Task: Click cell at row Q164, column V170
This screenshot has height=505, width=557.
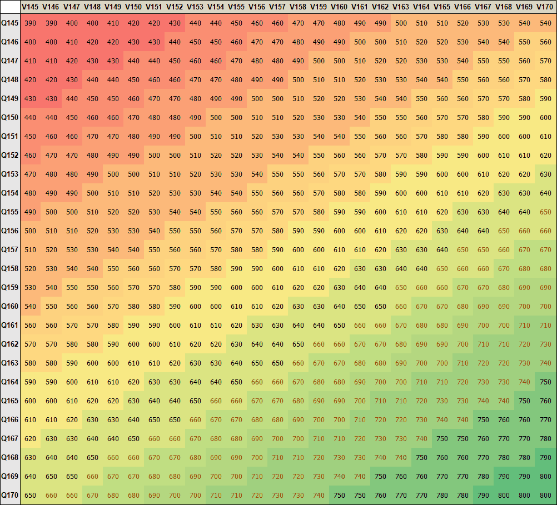Action: [545, 382]
